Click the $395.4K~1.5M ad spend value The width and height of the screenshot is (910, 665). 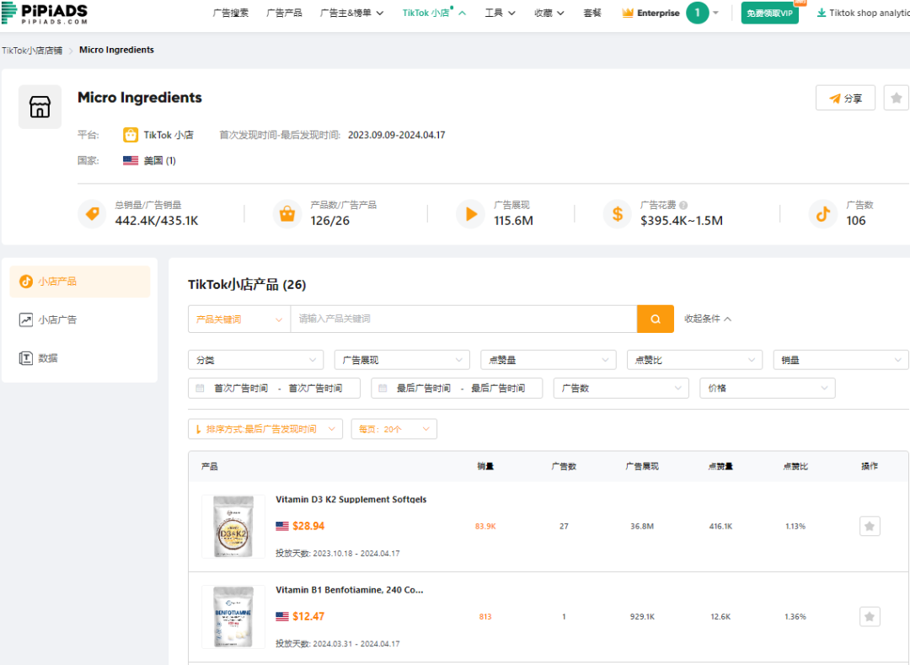(x=682, y=221)
